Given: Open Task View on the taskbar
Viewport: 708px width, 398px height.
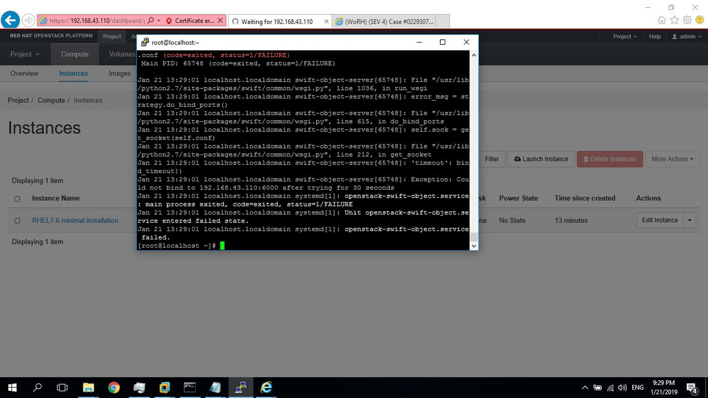Looking at the screenshot, I should click(63, 387).
